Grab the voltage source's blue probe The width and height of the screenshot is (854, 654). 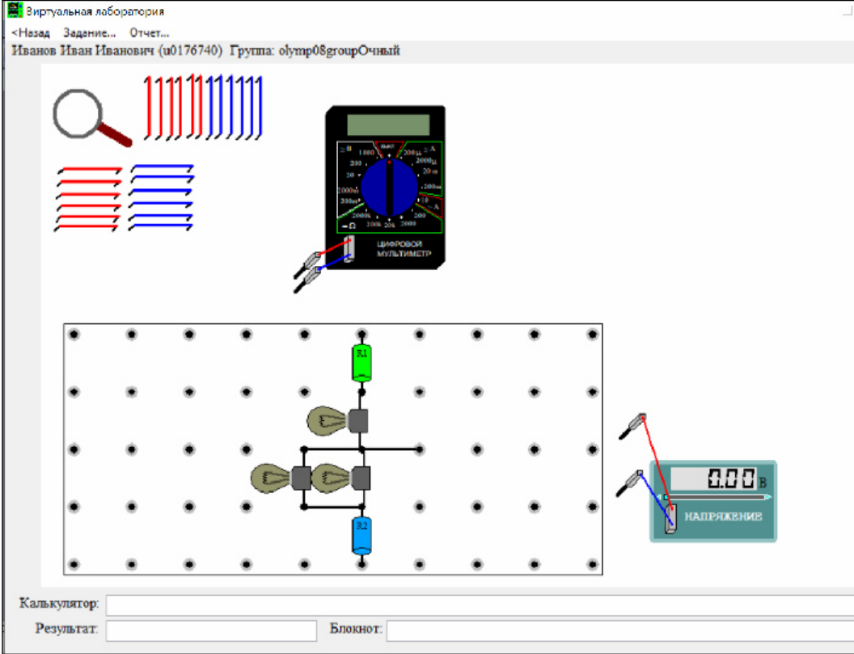pos(630,483)
